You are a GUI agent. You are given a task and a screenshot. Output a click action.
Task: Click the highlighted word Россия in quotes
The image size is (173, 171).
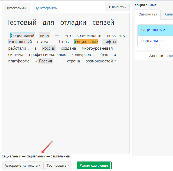pyautogui.click(x=45, y=61)
